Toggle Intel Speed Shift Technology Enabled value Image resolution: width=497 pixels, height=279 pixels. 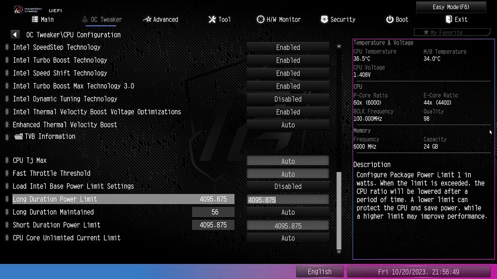coord(288,74)
